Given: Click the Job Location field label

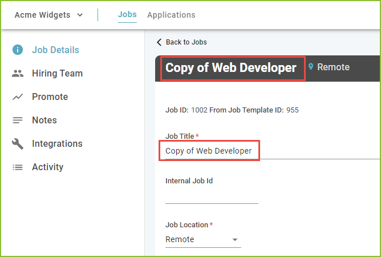Looking at the screenshot, I should (187, 225).
